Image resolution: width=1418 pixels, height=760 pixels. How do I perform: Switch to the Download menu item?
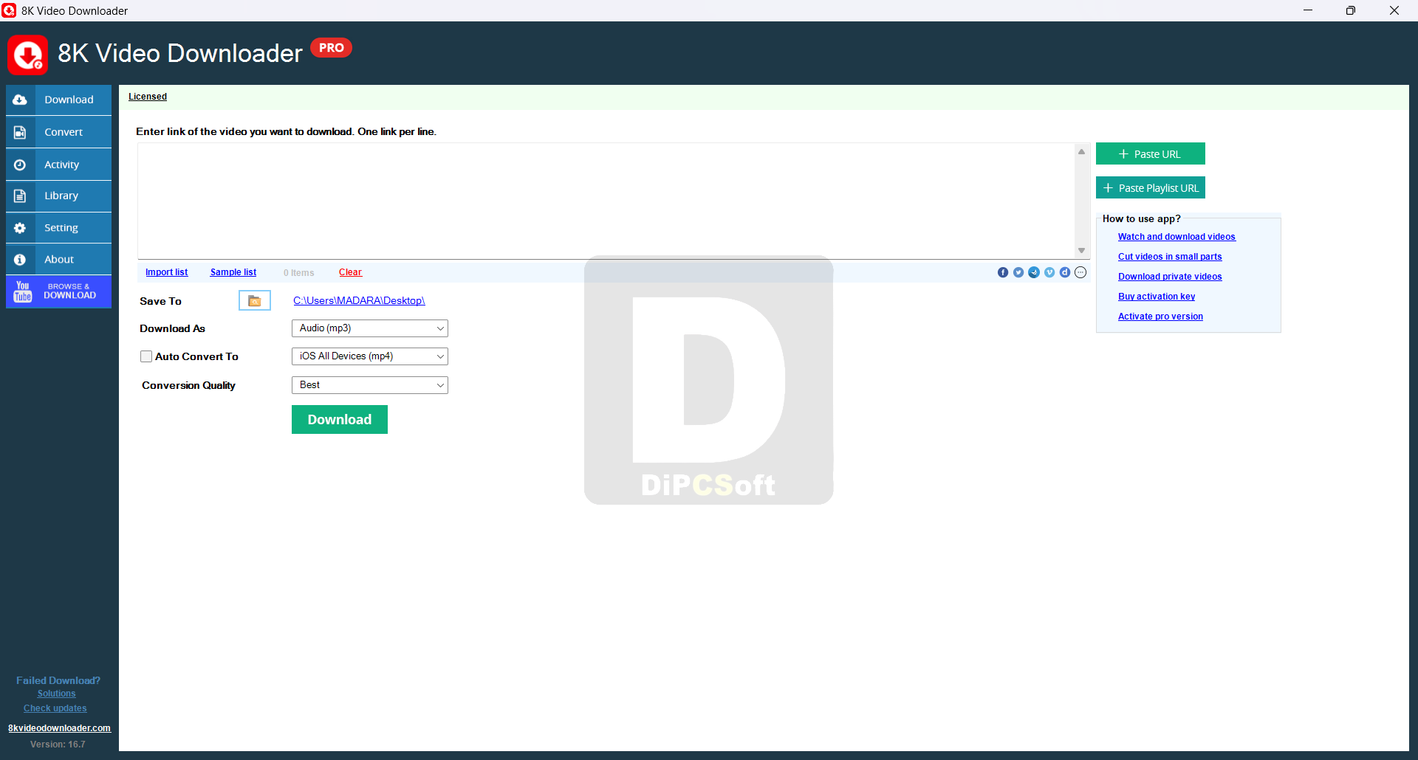[x=59, y=100]
